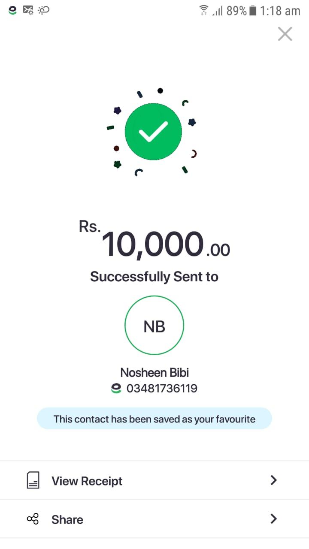
Task: Tap the saved as favourite banner
Action: (154, 419)
